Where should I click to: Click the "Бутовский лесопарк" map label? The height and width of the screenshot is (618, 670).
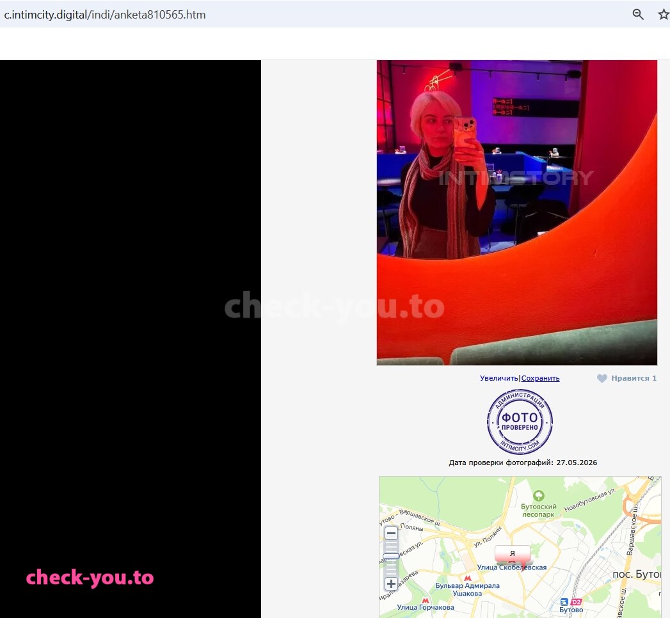[x=538, y=511]
